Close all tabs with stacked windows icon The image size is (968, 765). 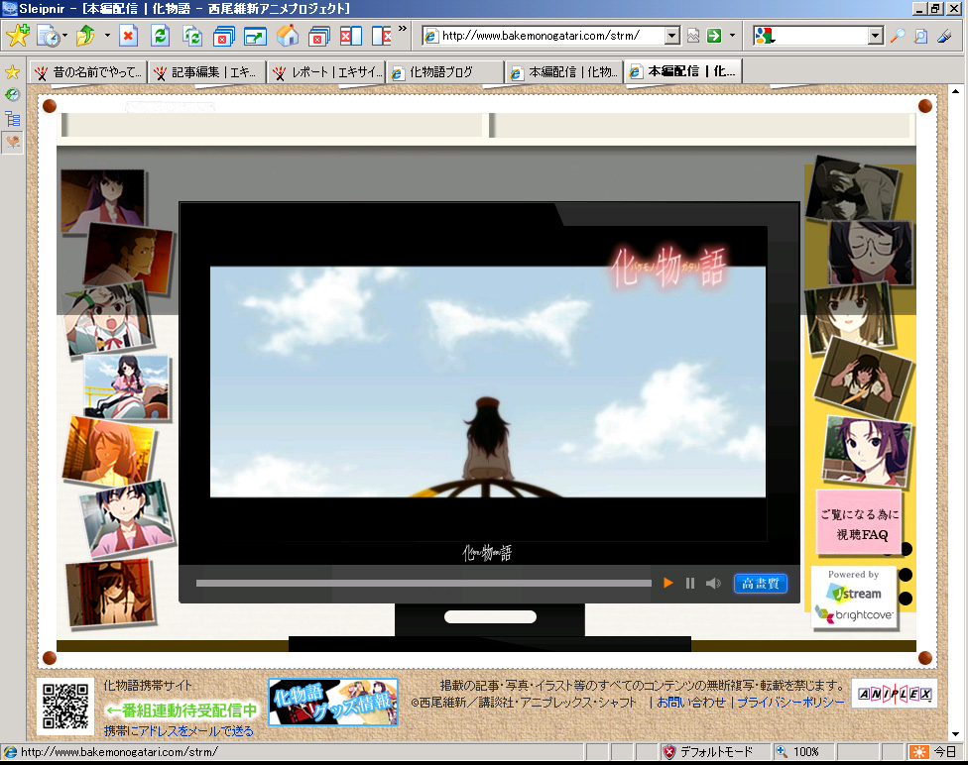point(223,36)
